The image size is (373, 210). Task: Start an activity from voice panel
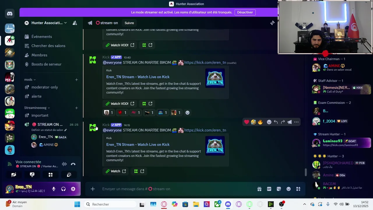pyautogui.click(x=50, y=175)
